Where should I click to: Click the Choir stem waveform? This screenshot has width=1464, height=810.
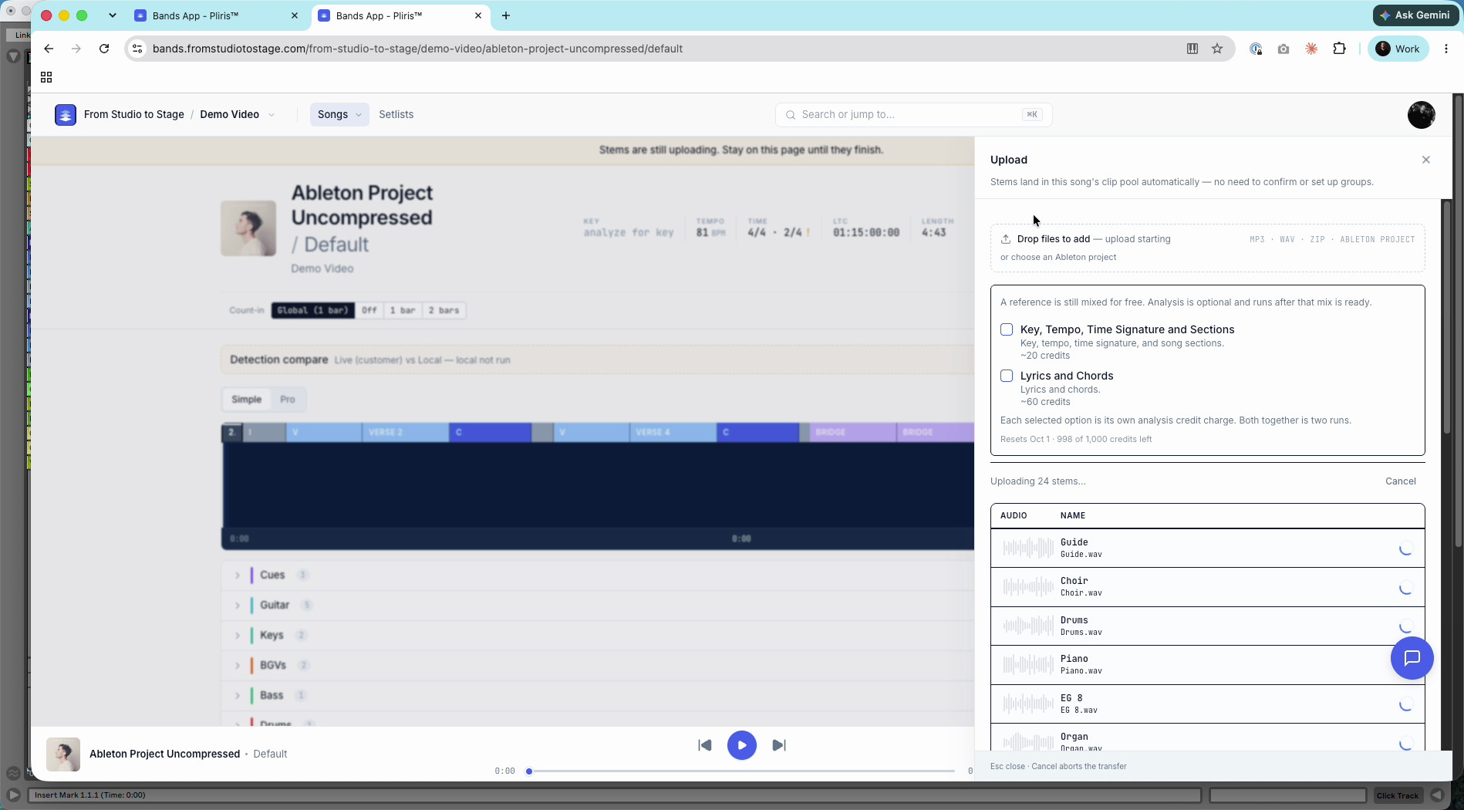[1028, 587]
